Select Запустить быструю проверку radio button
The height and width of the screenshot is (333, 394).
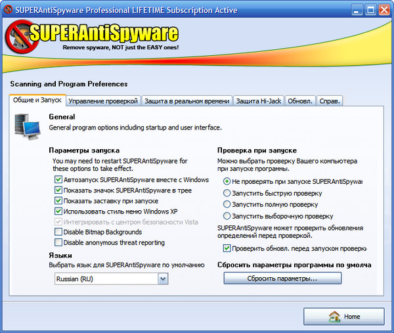tap(227, 193)
